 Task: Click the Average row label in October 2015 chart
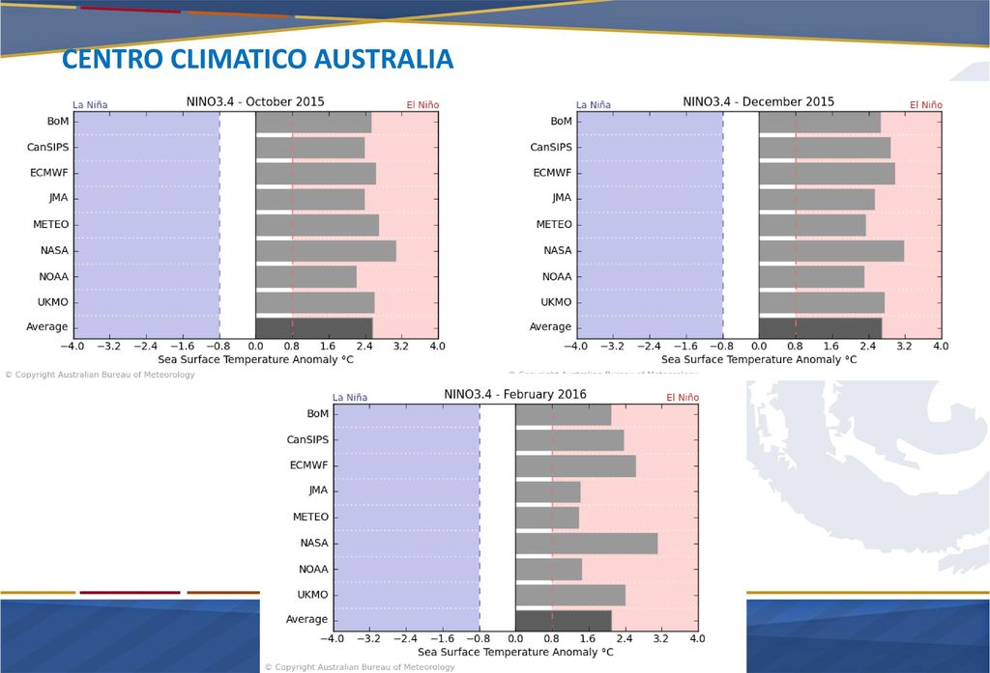46,326
